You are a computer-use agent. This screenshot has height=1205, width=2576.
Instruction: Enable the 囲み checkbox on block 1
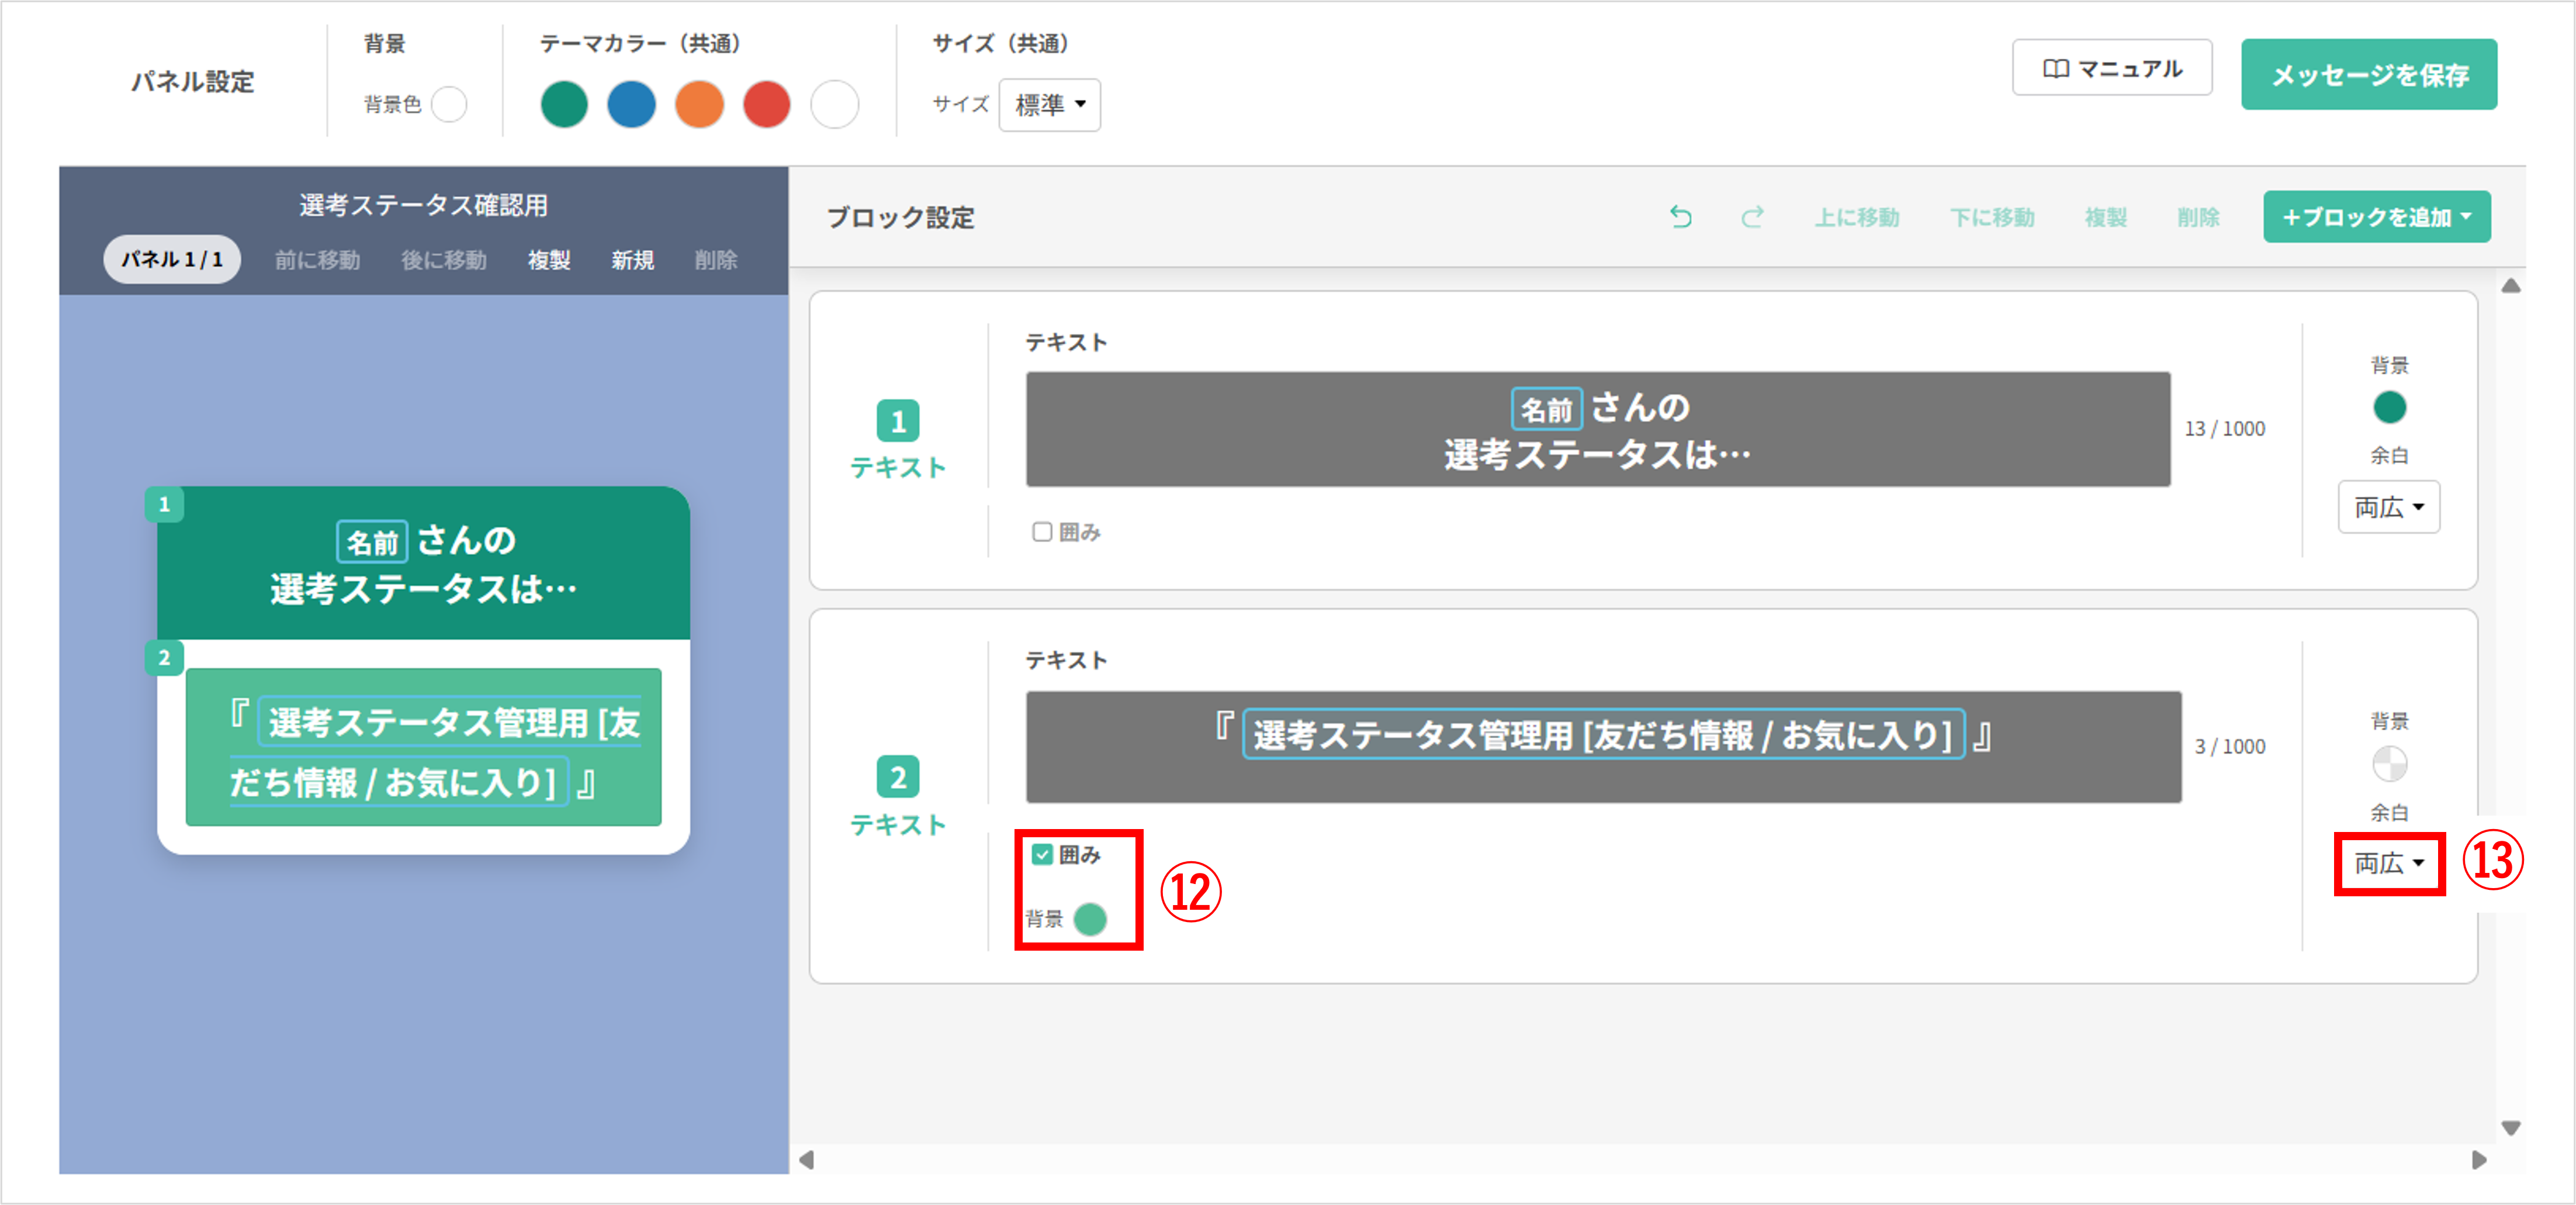point(1043,531)
